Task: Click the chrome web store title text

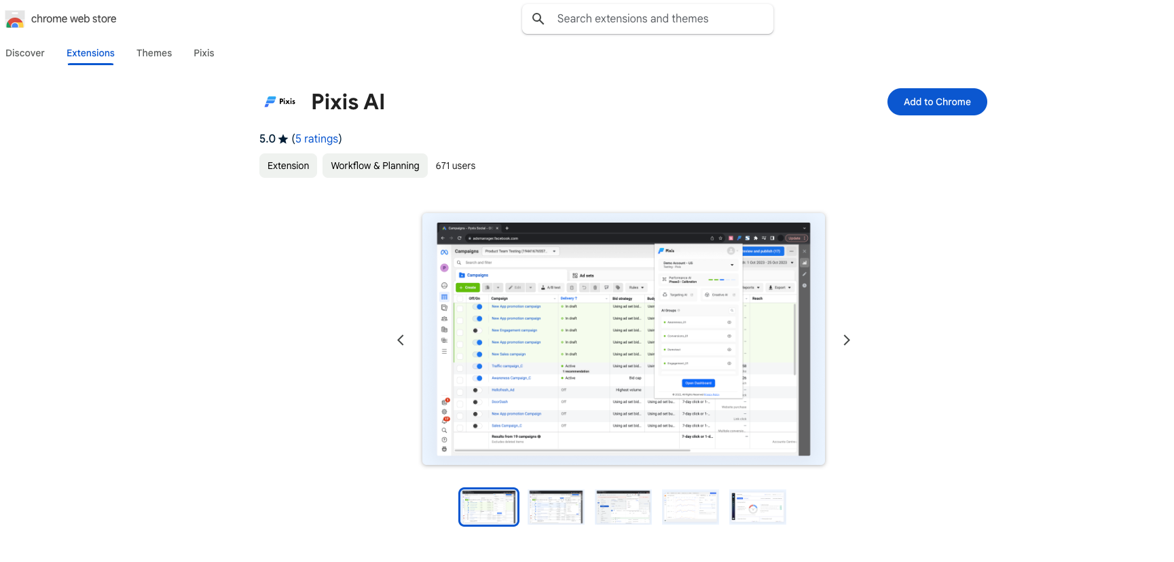Action: tap(73, 19)
